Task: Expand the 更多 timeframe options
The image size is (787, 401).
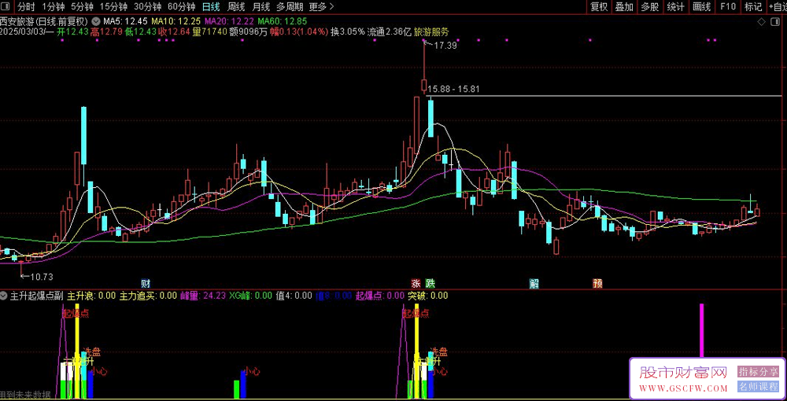Action: pos(320,7)
